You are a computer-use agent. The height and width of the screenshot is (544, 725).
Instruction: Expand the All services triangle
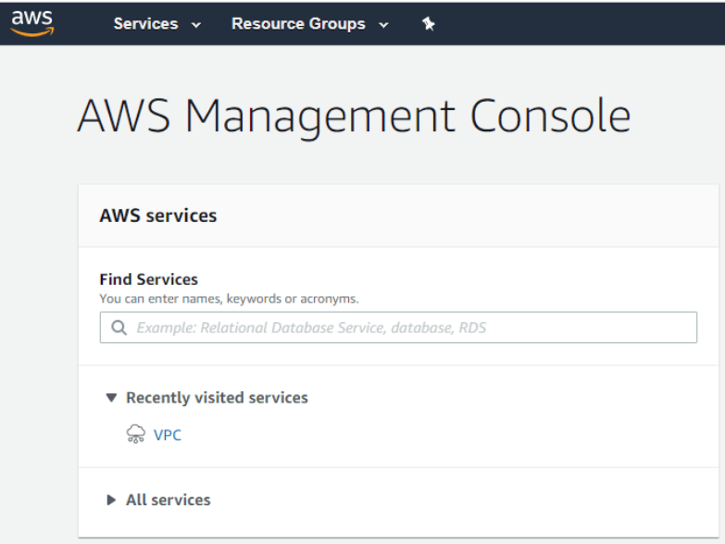tap(111, 500)
